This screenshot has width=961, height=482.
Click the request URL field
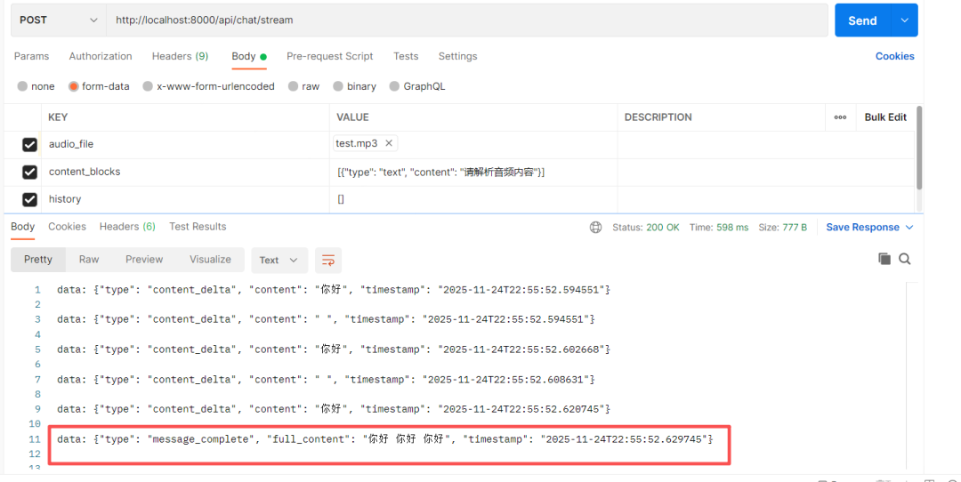click(x=467, y=20)
